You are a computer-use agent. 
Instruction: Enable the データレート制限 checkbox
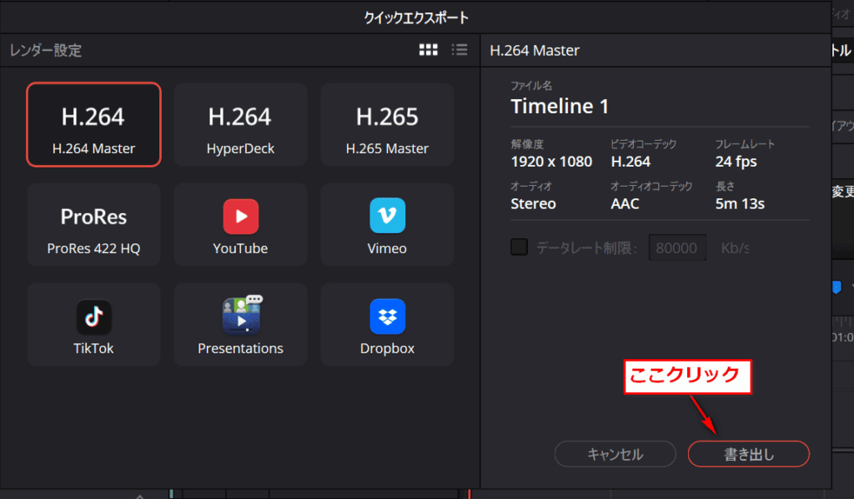[519, 247]
